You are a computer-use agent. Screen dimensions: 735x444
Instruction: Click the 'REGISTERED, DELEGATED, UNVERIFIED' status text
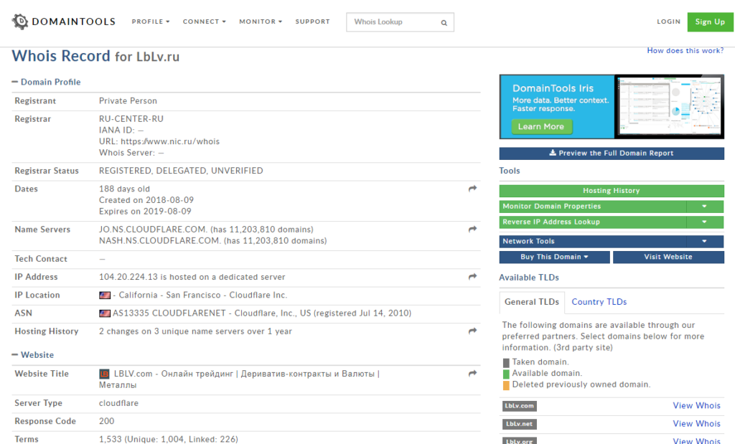181,171
